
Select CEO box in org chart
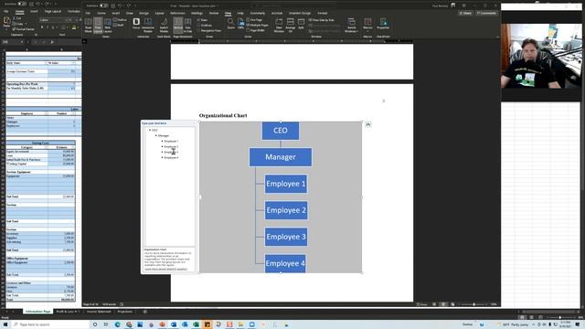tap(281, 131)
